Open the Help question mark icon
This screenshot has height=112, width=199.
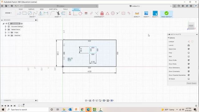point(191,6)
